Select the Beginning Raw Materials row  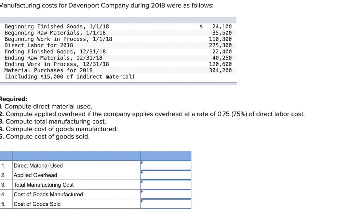103,32
